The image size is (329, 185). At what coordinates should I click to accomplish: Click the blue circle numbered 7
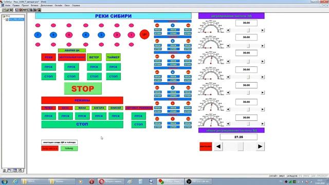[38, 35]
